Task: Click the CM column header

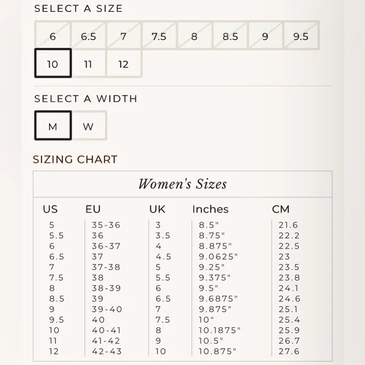Action: coord(281,209)
